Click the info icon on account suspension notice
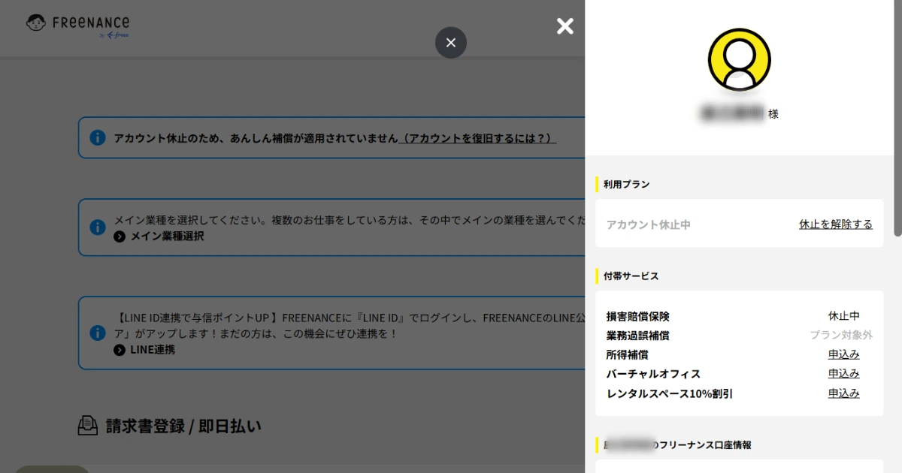The width and height of the screenshot is (902, 473). coord(98,137)
